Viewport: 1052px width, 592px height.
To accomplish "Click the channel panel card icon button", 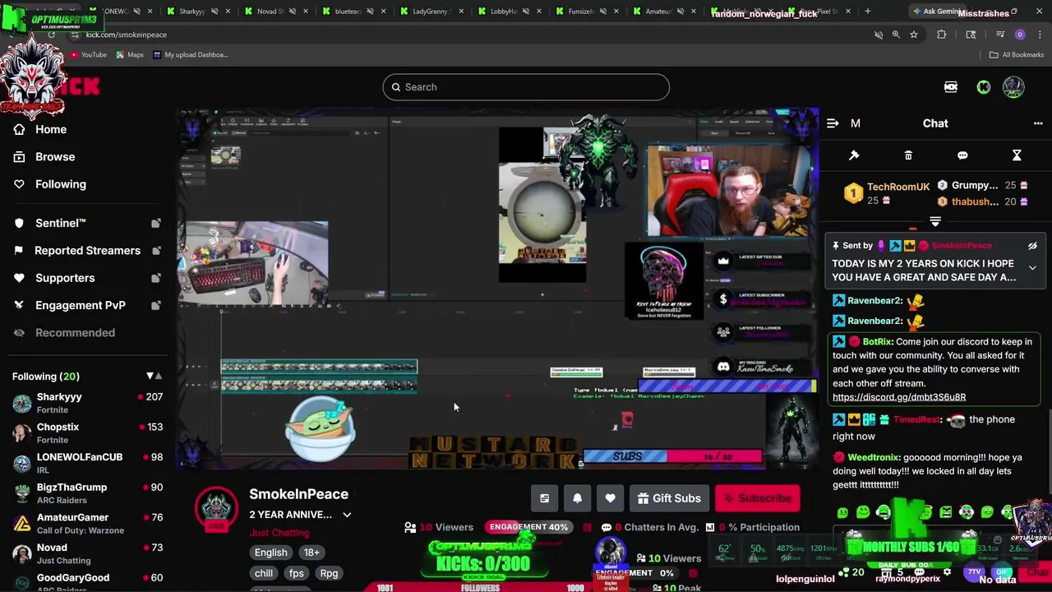I will click(544, 498).
